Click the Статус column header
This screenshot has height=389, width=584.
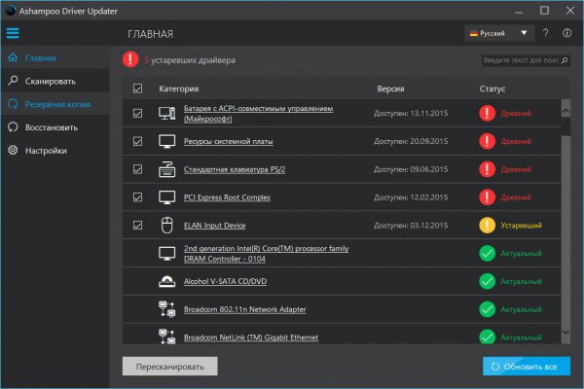coord(493,88)
